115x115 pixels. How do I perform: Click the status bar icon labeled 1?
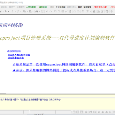click(110, 112)
